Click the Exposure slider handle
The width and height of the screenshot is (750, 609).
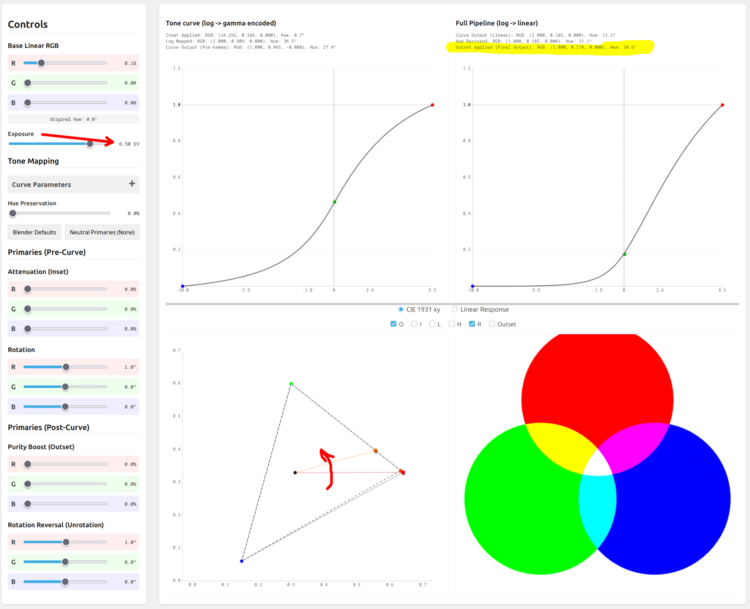click(90, 144)
